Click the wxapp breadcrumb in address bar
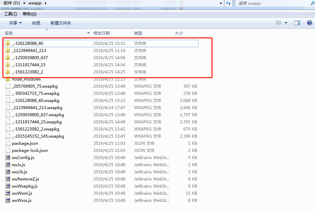The image size is (315, 210). tap(35, 3)
